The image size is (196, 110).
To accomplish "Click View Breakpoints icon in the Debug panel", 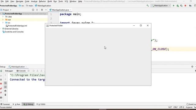I will pyautogui.click(x=1, y=88).
